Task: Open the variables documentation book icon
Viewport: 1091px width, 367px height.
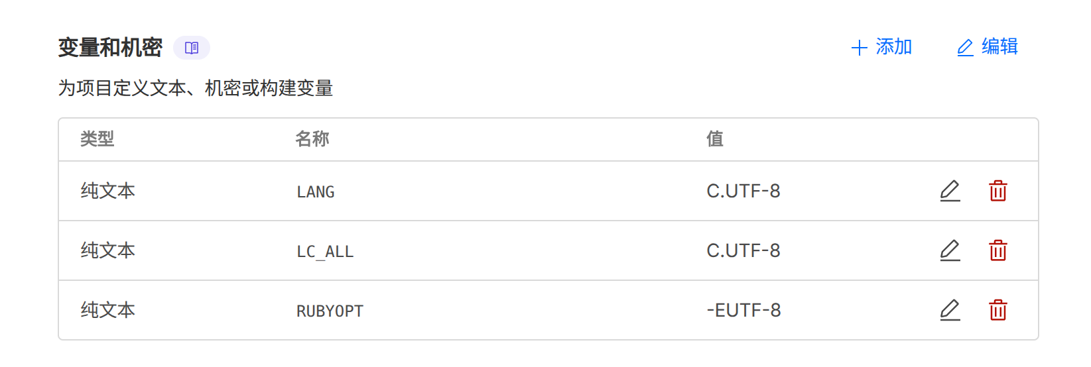Action: click(192, 48)
